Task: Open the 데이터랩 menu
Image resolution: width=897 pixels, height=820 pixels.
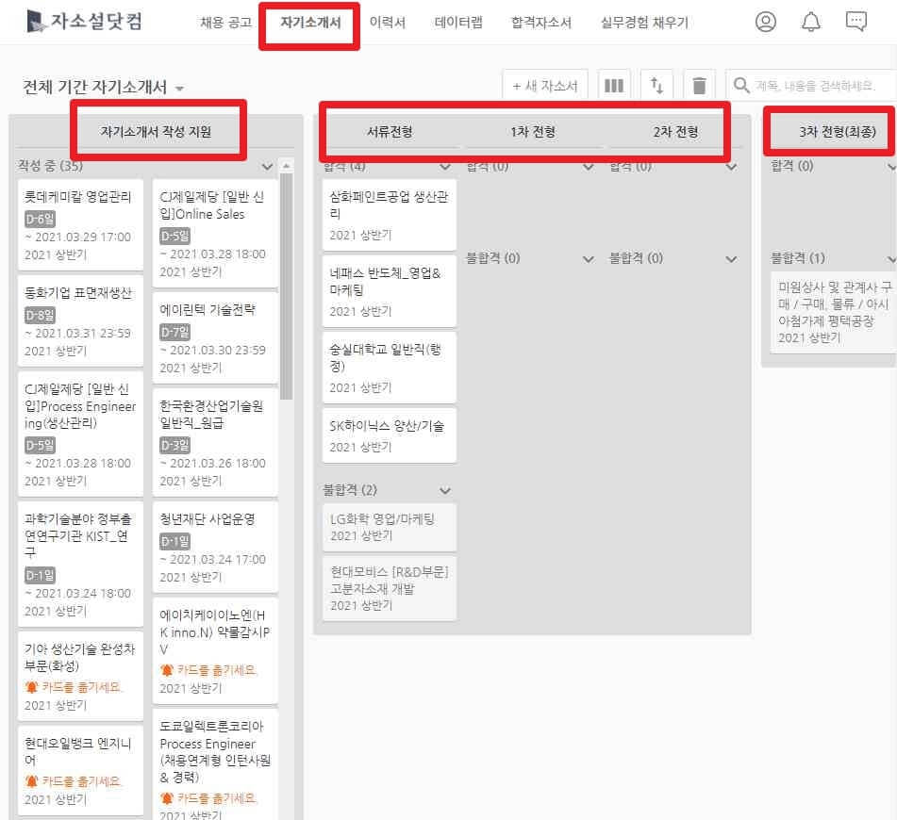Action: pyautogui.click(x=458, y=23)
